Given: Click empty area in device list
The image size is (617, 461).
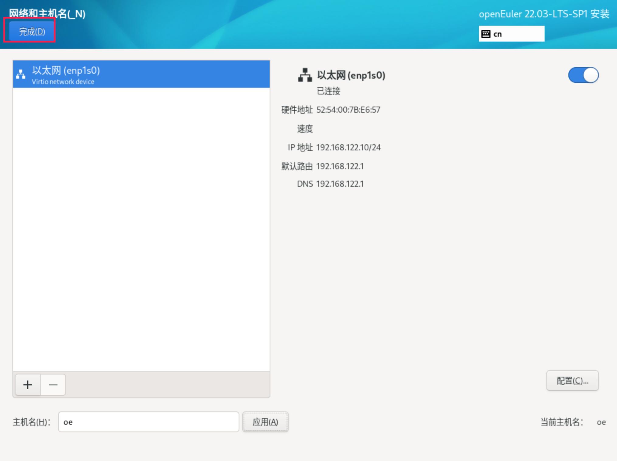Looking at the screenshot, I should coord(141,228).
